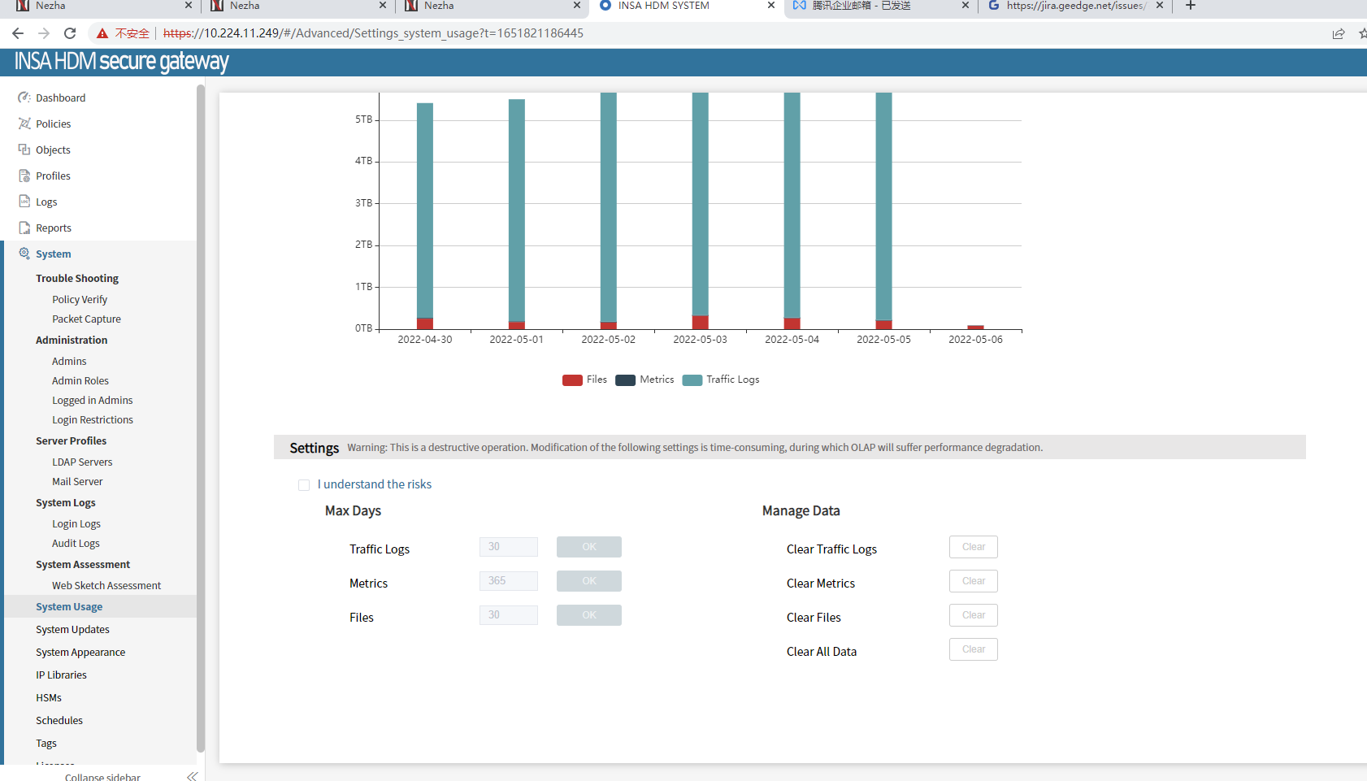Switch to the jira.geedge.net browser tab
This screenshot has height=781, width=1367.
tap(1074, 6)
